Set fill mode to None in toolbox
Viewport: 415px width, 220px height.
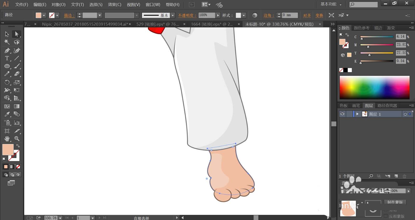18,167
